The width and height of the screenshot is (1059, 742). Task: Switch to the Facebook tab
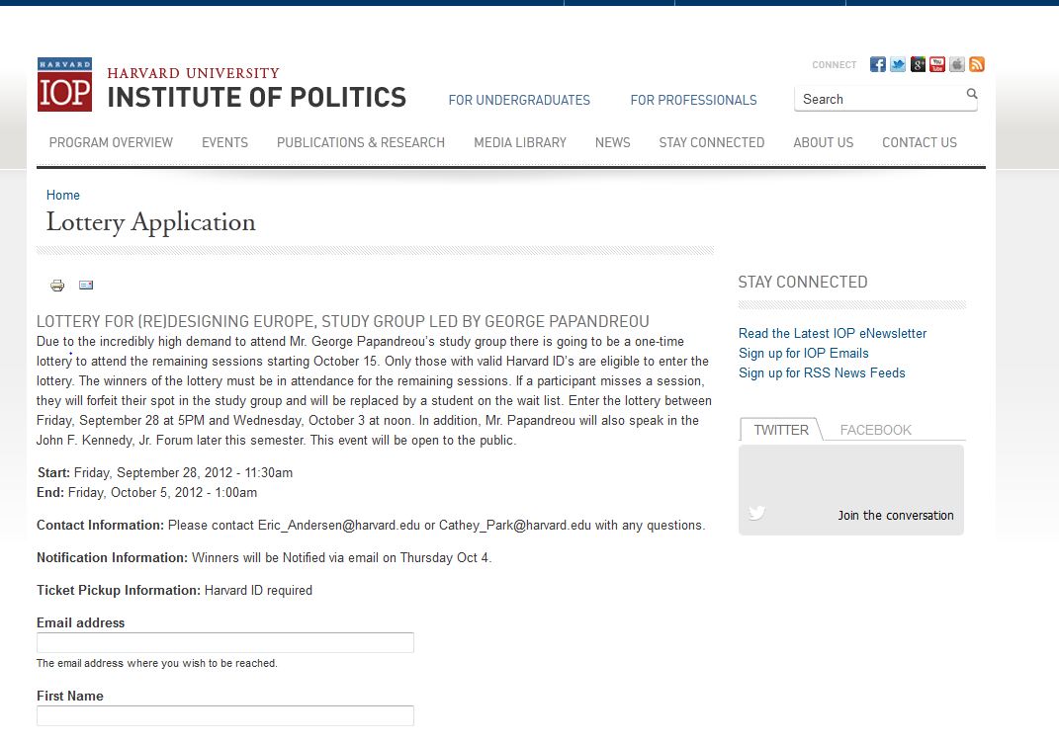pos(875,430)
